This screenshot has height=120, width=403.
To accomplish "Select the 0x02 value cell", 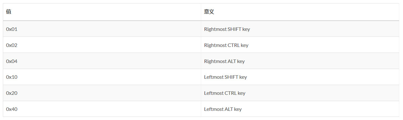I will click(102, 45).
